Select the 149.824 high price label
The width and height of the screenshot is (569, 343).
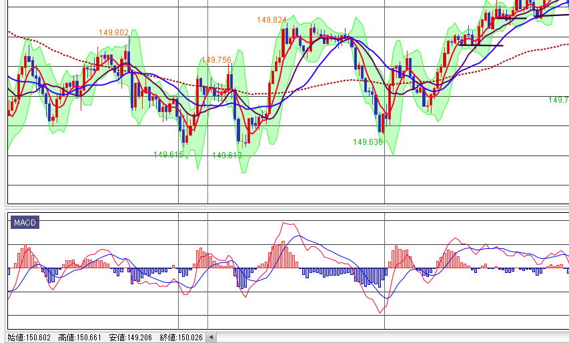(x=271, y=20)
